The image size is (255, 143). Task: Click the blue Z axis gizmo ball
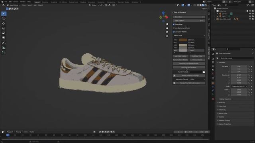tap(163, 13)
